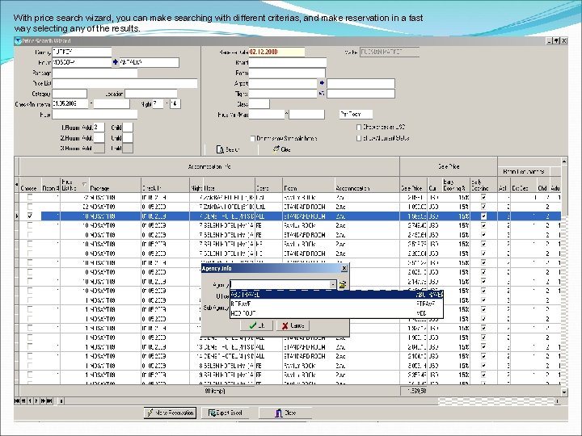Select the second agency in the dropdown list

[x=336, y=304]
